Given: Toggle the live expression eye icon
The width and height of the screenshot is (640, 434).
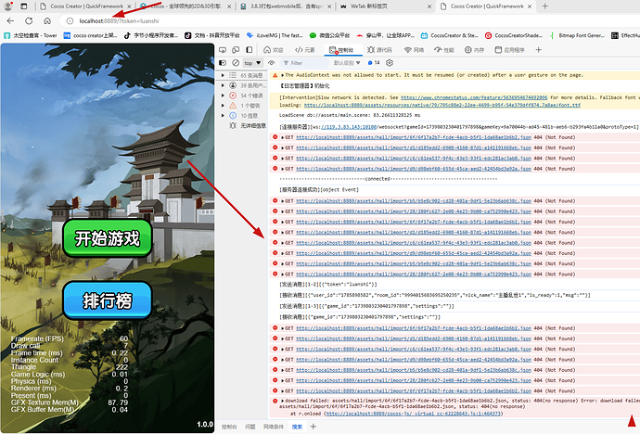Looking at the screenshot, I should (x=271, y=63).
